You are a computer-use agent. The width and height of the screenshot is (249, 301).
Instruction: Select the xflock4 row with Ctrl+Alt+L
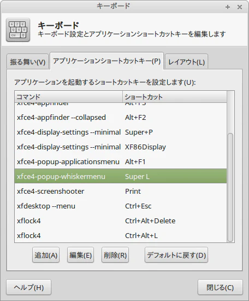coord(121,235)
